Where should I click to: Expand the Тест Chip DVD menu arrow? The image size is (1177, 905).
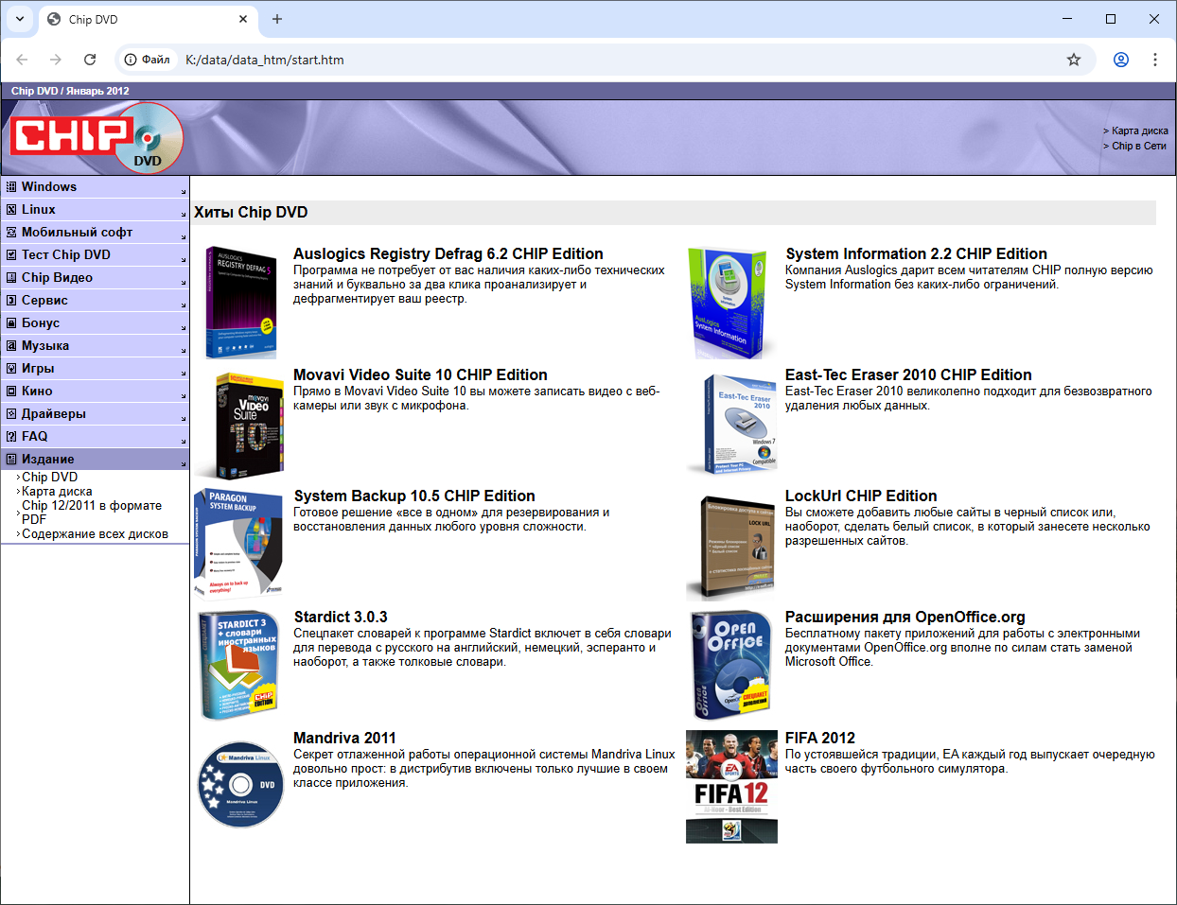184,260
